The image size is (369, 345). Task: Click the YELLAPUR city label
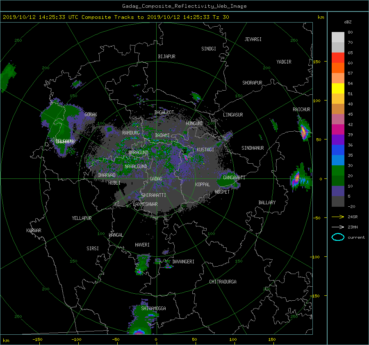pyautogui.click(x=82, y=218)
